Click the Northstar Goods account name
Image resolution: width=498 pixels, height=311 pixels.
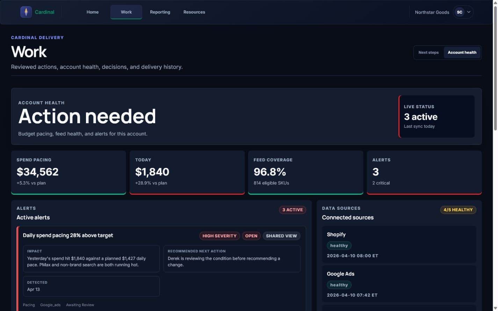coord(432,12)
